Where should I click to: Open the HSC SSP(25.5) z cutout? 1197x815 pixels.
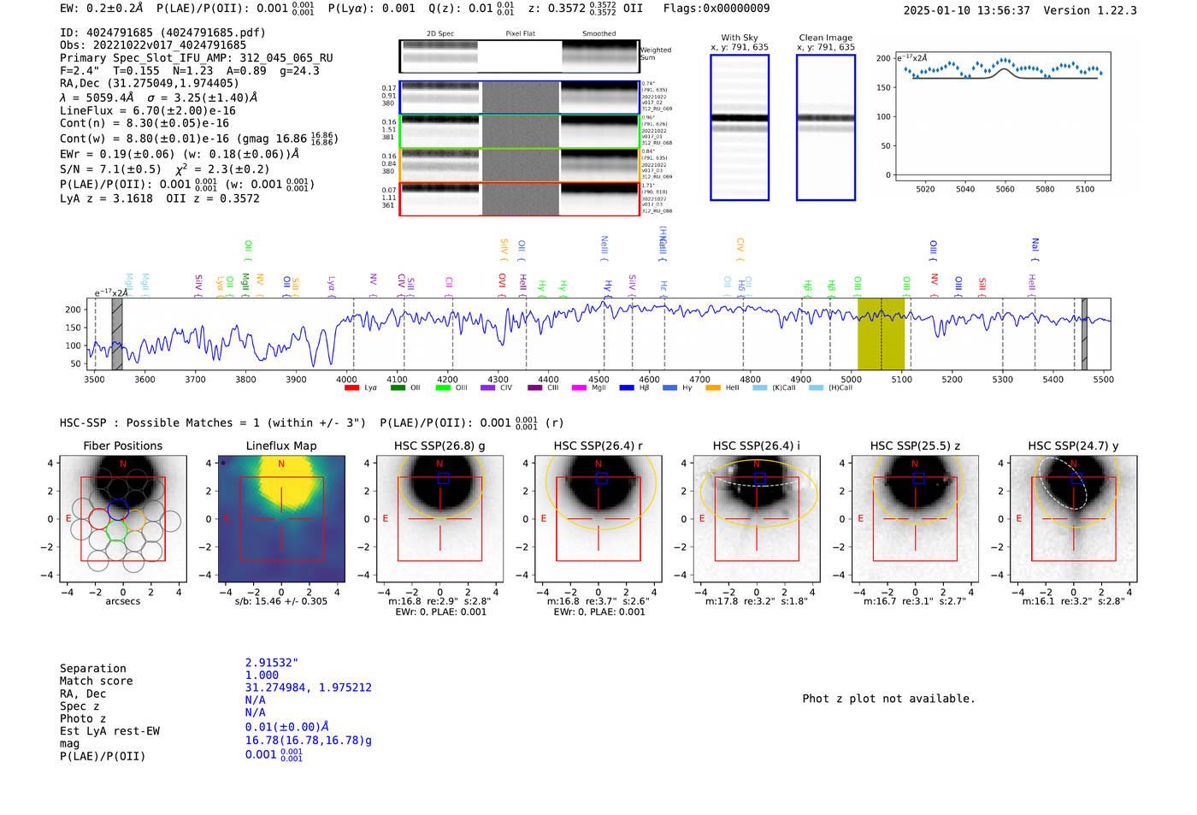915,518
